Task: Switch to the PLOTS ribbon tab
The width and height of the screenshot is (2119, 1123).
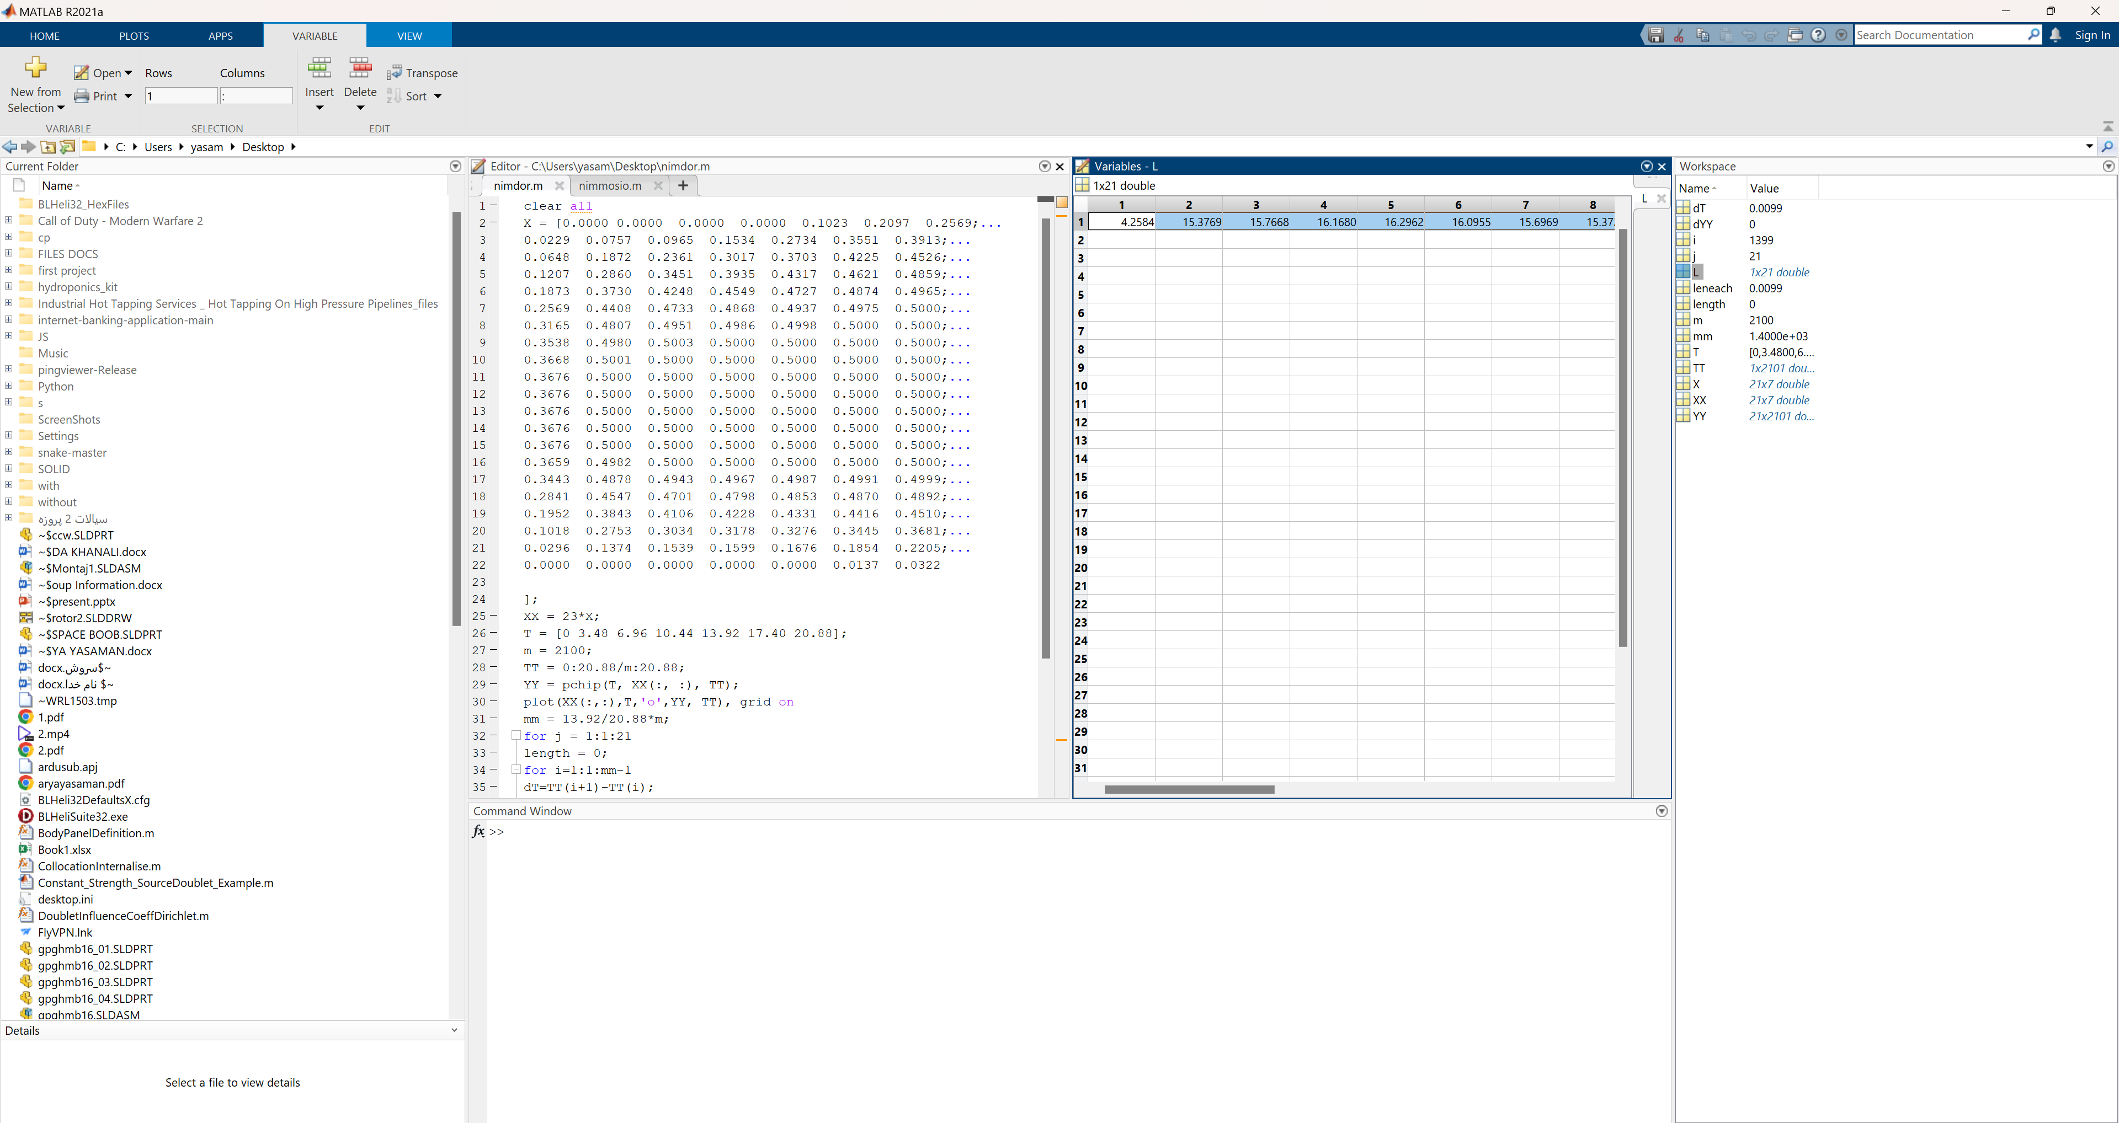Action: coord(134,36)
